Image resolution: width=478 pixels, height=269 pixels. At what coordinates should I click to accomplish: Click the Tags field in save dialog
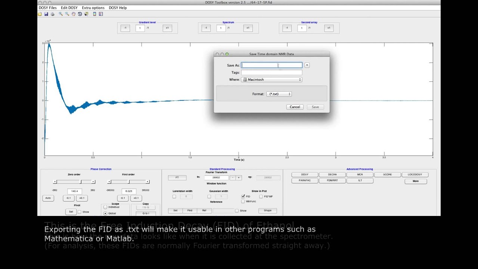coord(271,72)
